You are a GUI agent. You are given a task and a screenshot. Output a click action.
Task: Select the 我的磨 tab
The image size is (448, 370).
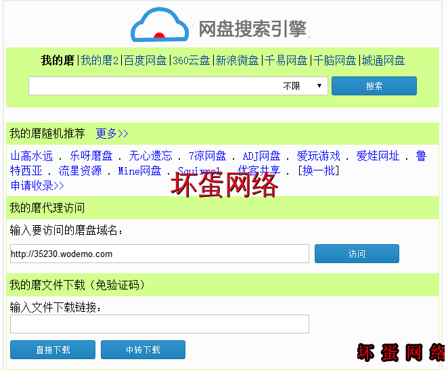tap(58, 60)
